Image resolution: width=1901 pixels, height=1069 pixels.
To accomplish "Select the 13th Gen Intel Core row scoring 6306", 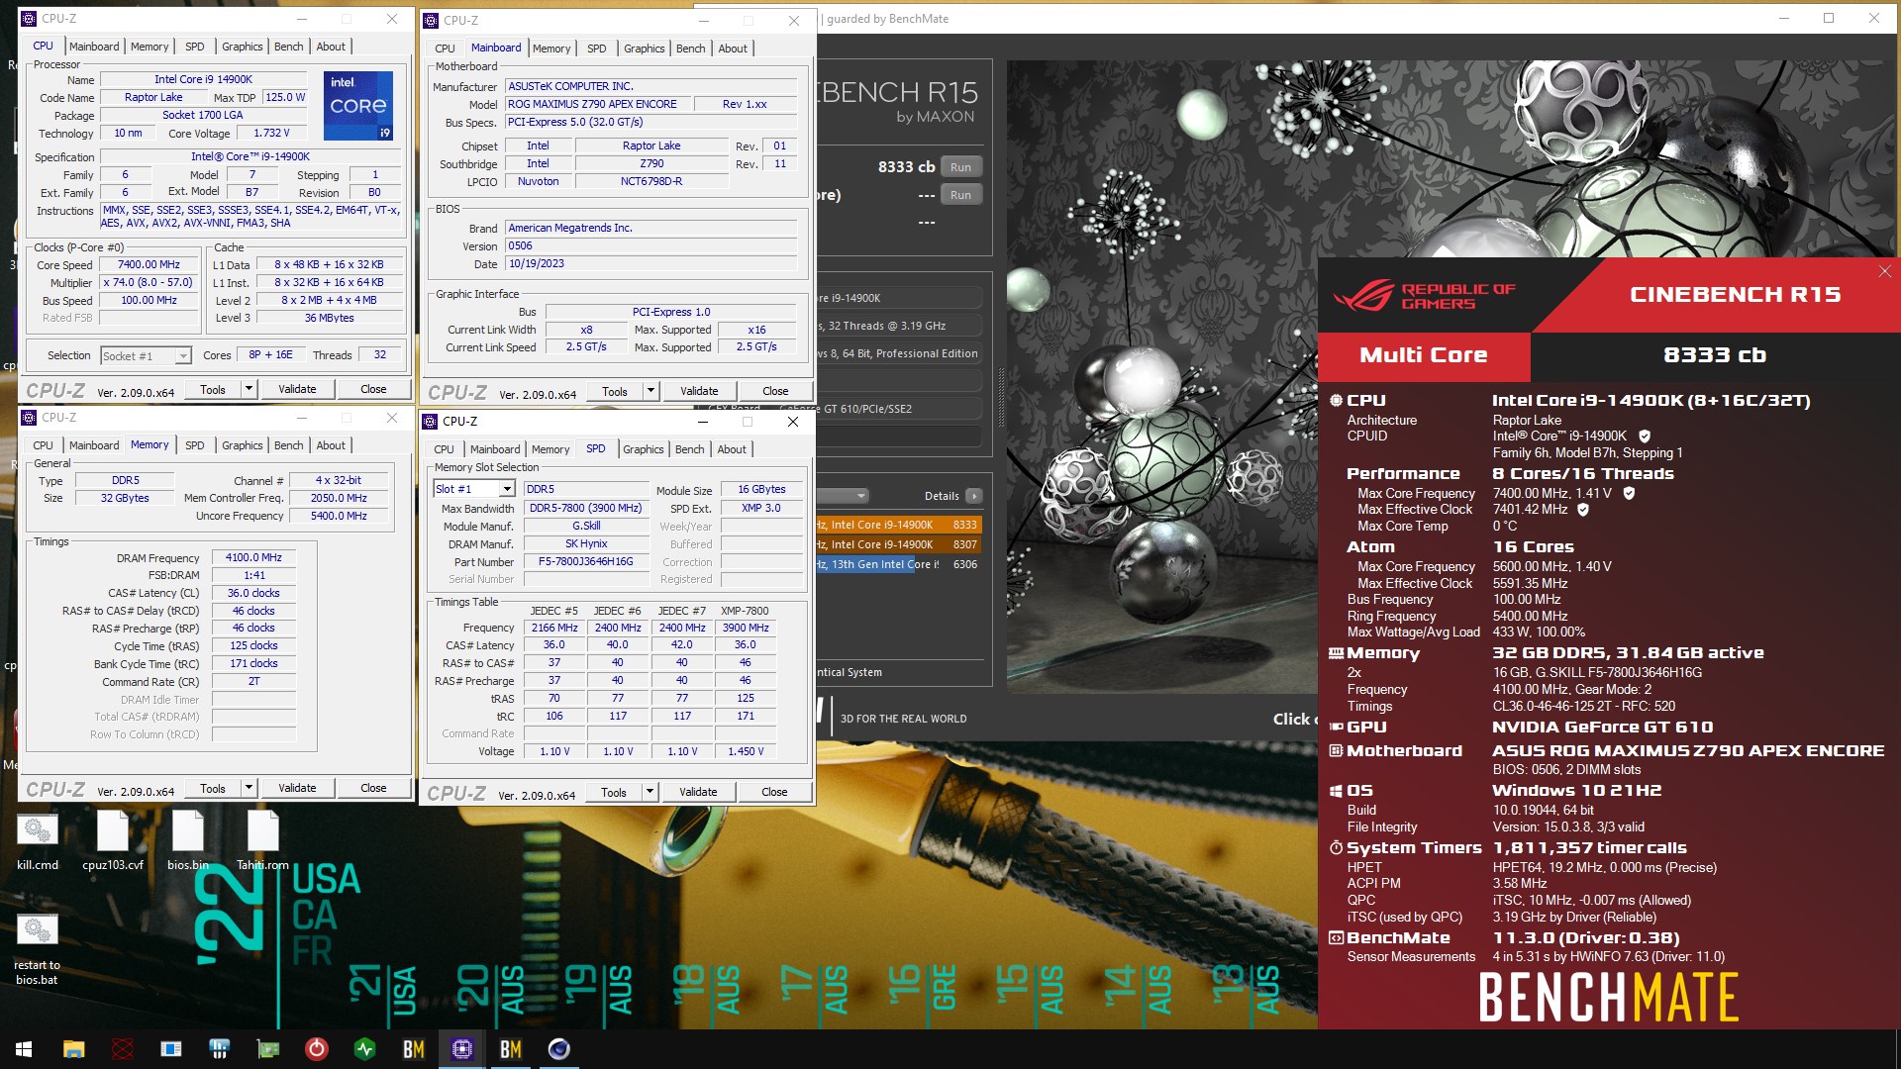I will point(899,565).
